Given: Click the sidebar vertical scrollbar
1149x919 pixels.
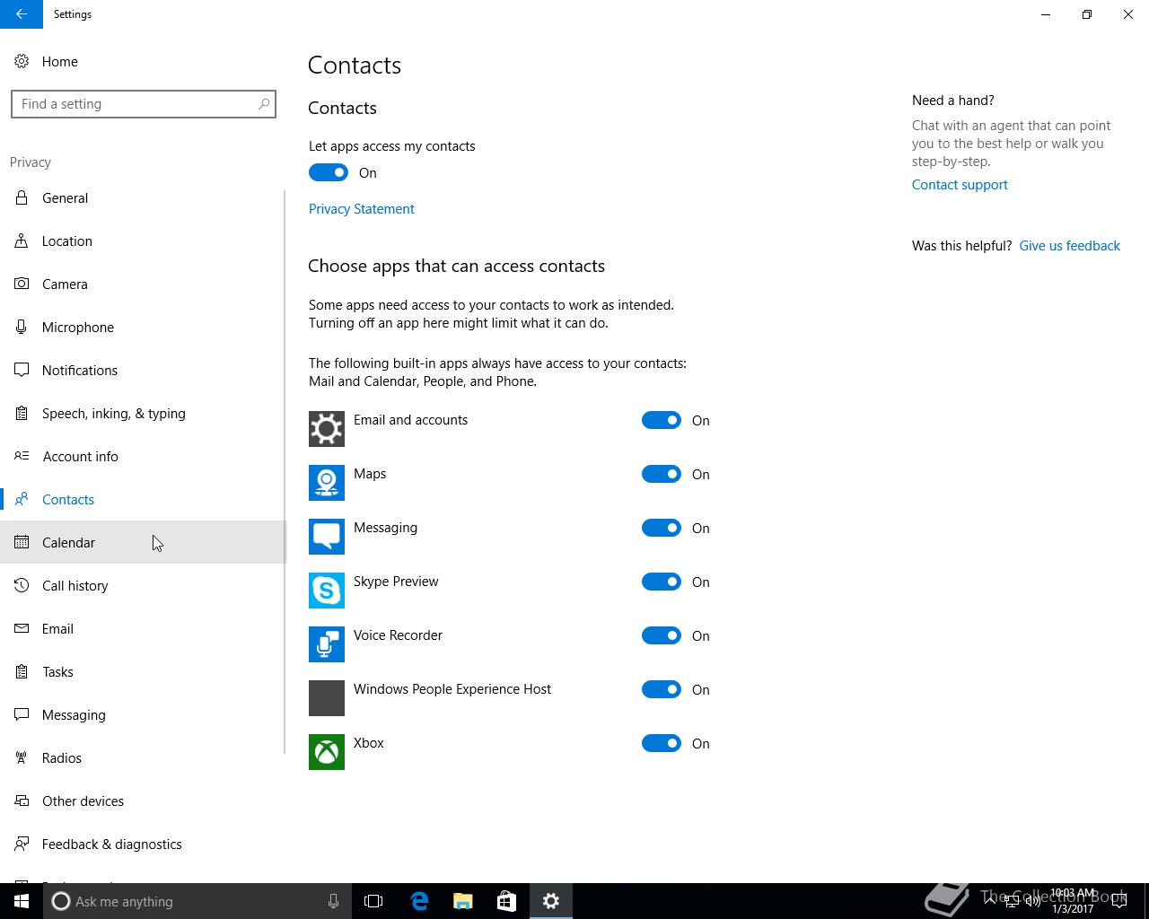Looking at the screenshot, I should [285, 471].
